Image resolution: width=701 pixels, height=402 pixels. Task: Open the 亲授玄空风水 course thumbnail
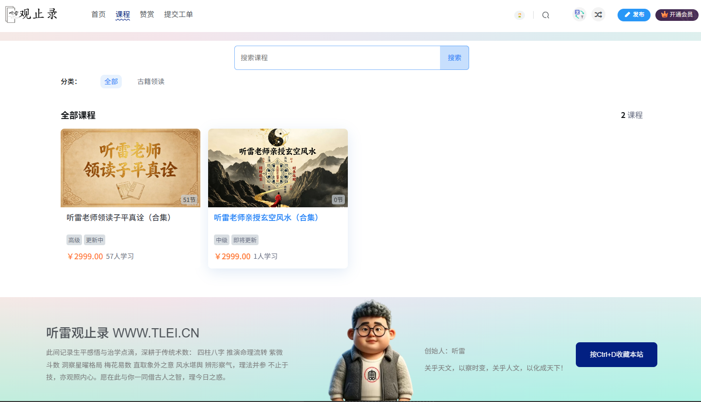(x=278, y=168)
